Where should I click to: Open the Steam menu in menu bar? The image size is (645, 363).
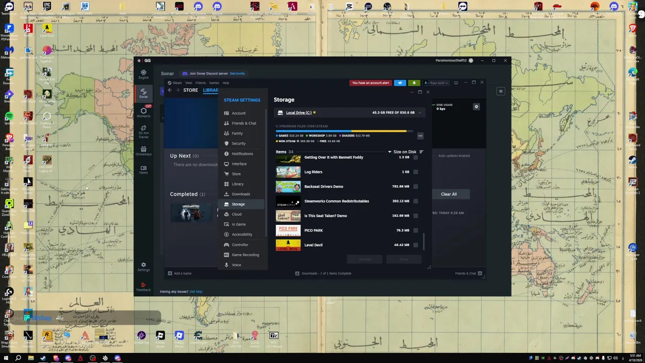[x=177, y=83]
